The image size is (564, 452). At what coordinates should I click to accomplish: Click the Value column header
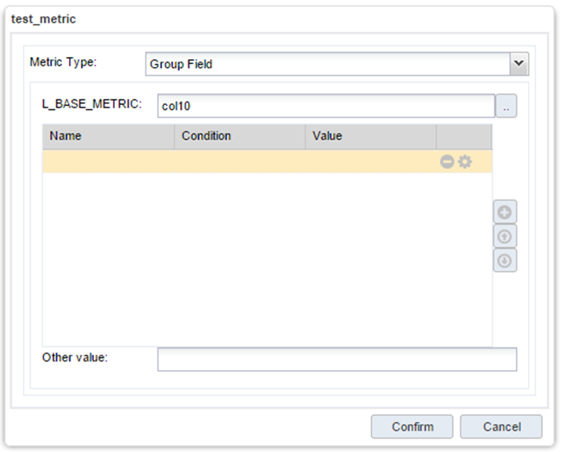point(371,136)
